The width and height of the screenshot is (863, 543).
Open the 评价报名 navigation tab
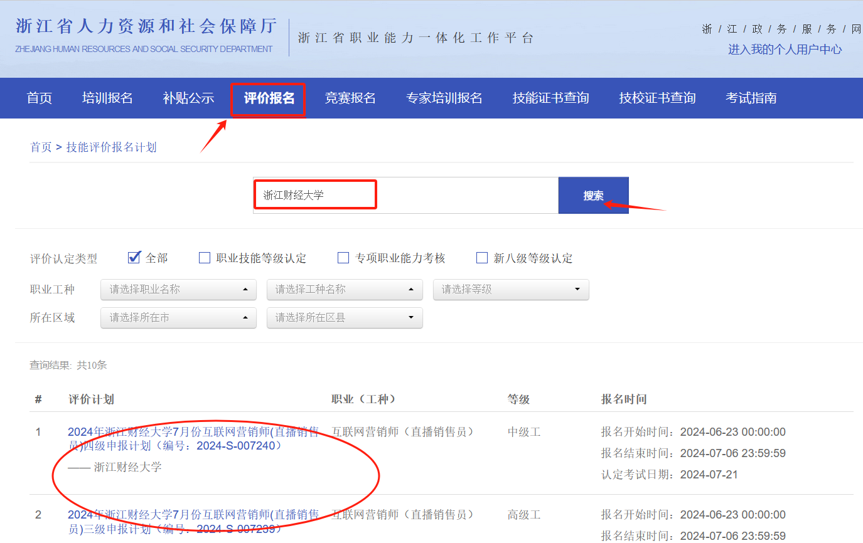[269, 98]
